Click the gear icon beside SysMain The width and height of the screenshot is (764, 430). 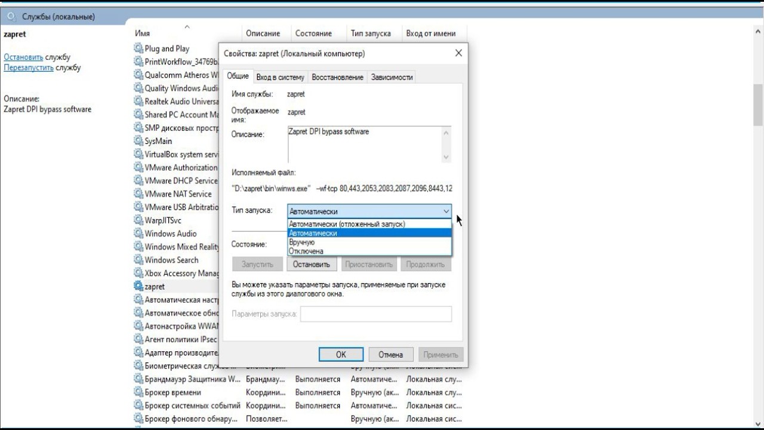[138, 141]
